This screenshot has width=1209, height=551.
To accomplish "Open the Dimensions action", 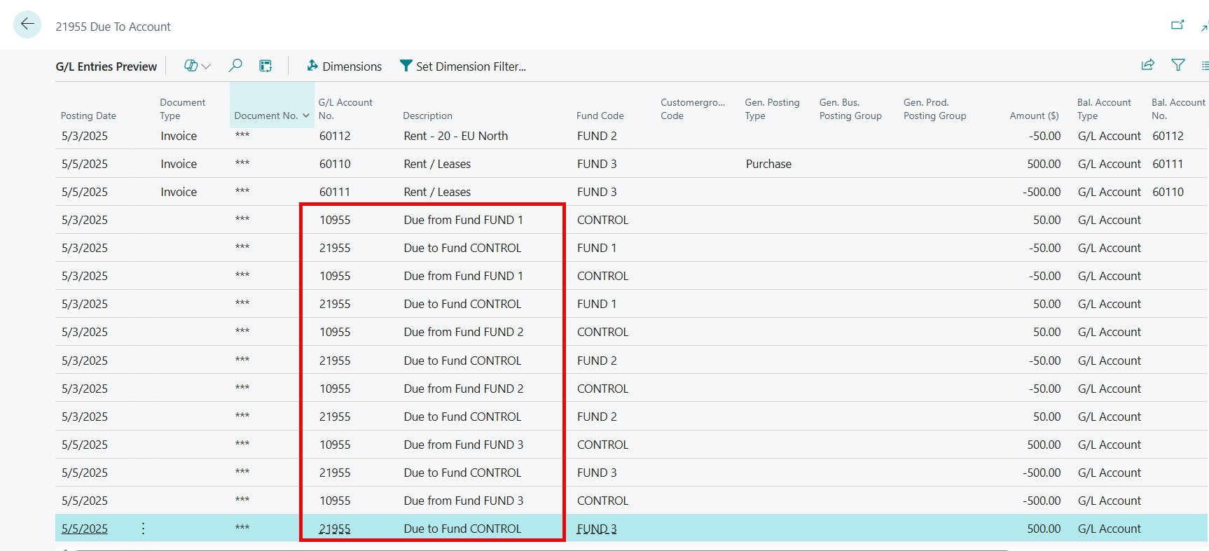I will pyautogui.click(x=344, y=67).
